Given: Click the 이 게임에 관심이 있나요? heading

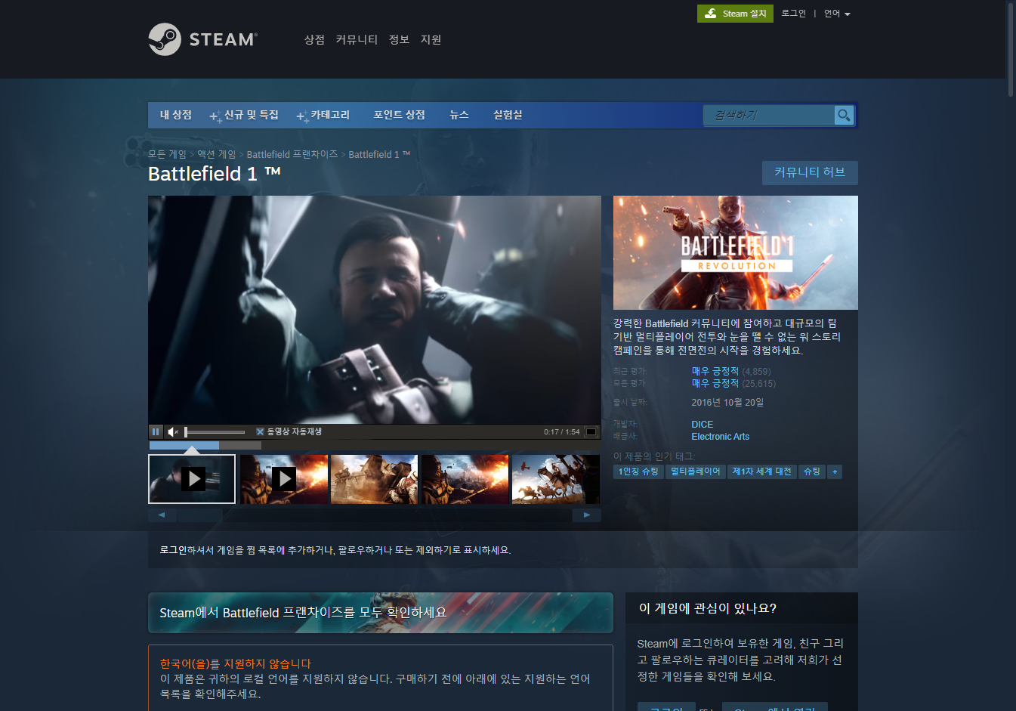Looking at the screenshot, I should 708,608.
